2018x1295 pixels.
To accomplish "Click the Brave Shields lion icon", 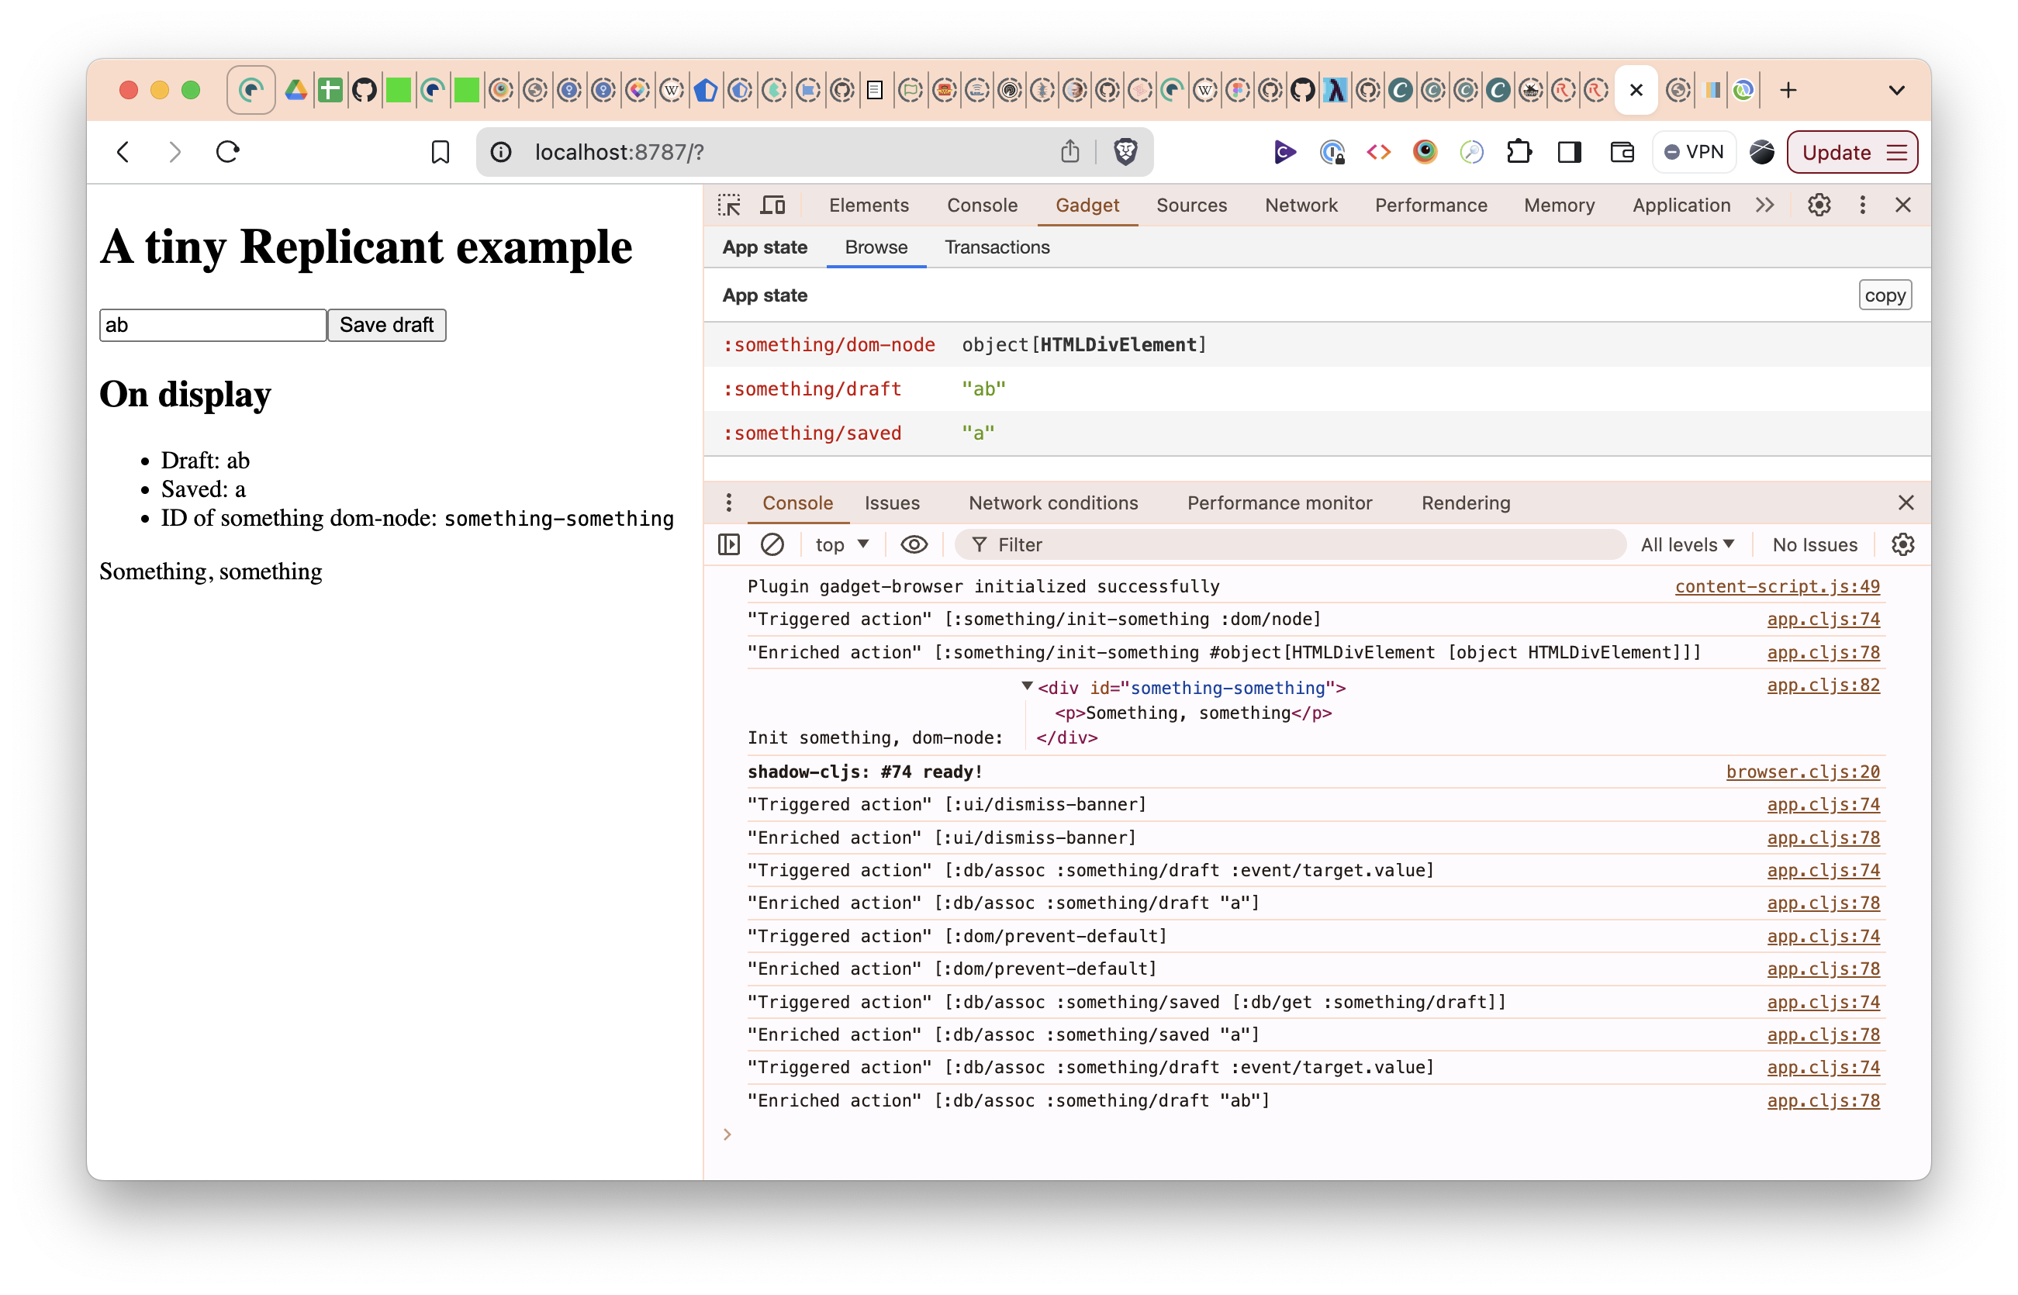I will [1125, 152].
